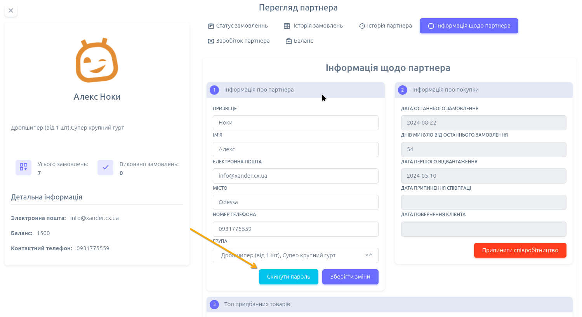
Task: Close the partner view panel
Action: pos(11,10)
